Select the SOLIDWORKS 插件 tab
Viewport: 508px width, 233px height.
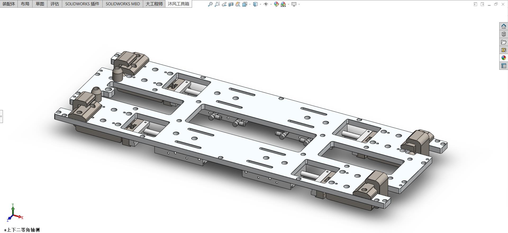point(82,4)
